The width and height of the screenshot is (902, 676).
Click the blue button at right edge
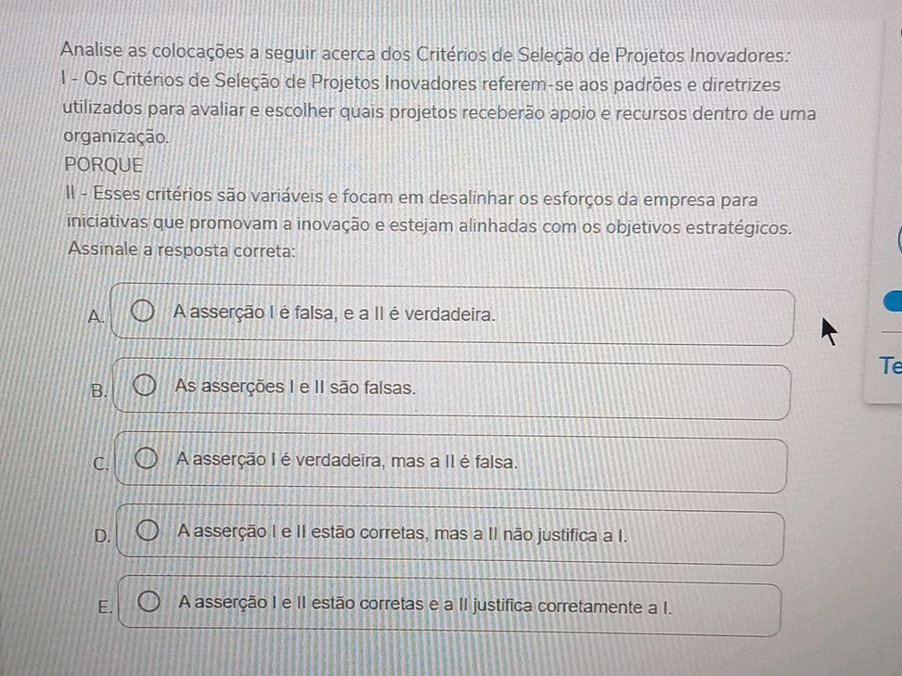coord(893,303)
